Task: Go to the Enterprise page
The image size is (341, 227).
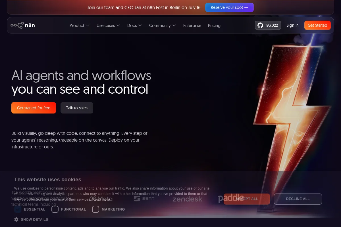Action: pos(192,26)
